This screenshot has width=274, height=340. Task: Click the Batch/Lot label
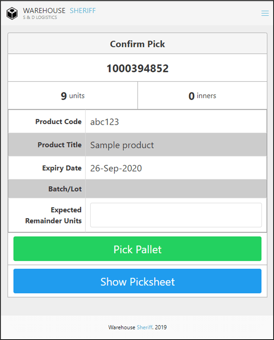coord(65,189)
